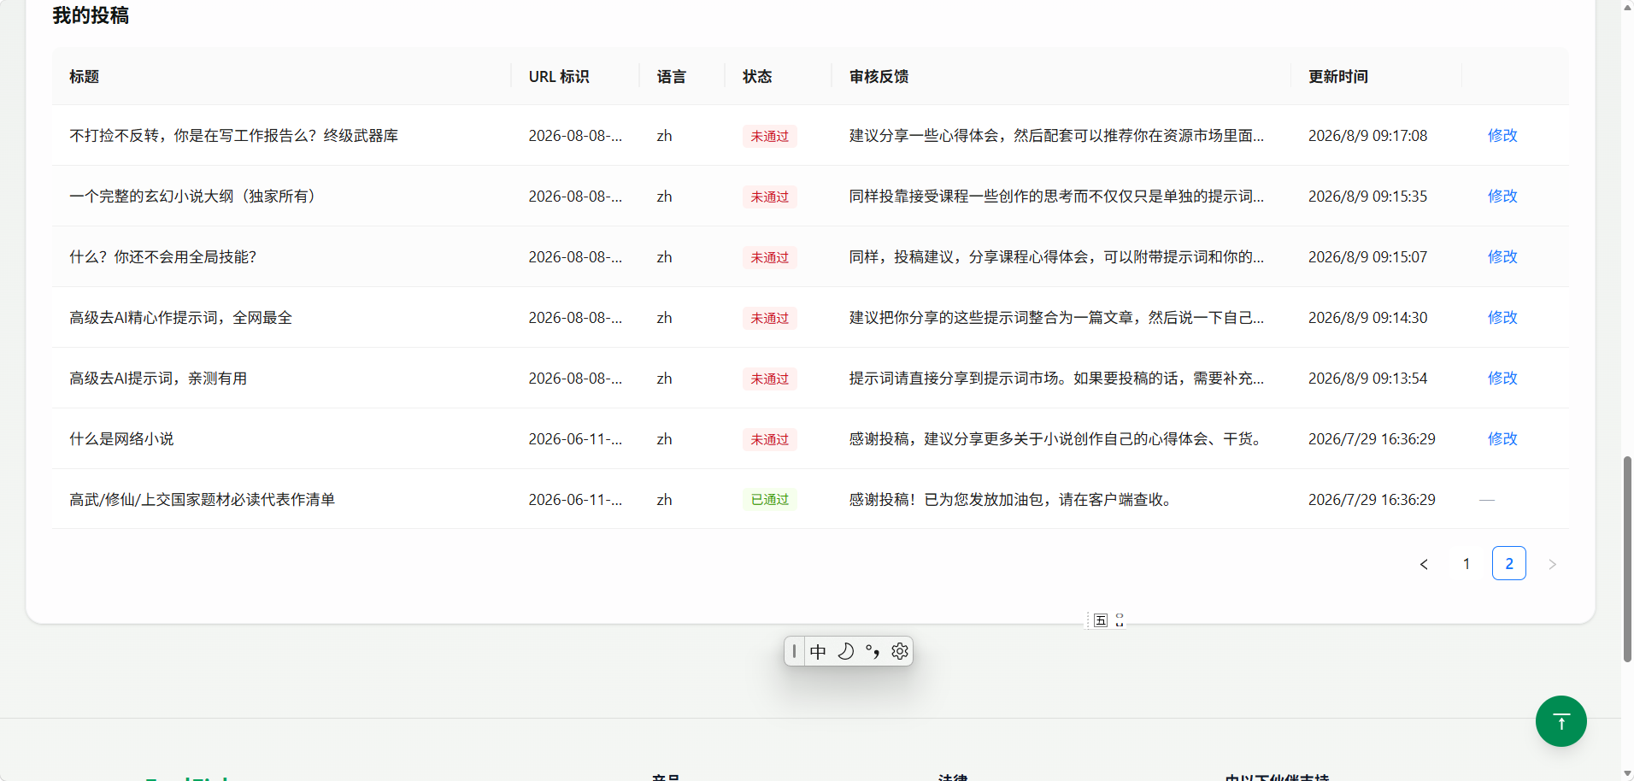
Task: Click title 不打拉不反转，你是在写工作报告么？终级武器库
Action: point(234,136)
